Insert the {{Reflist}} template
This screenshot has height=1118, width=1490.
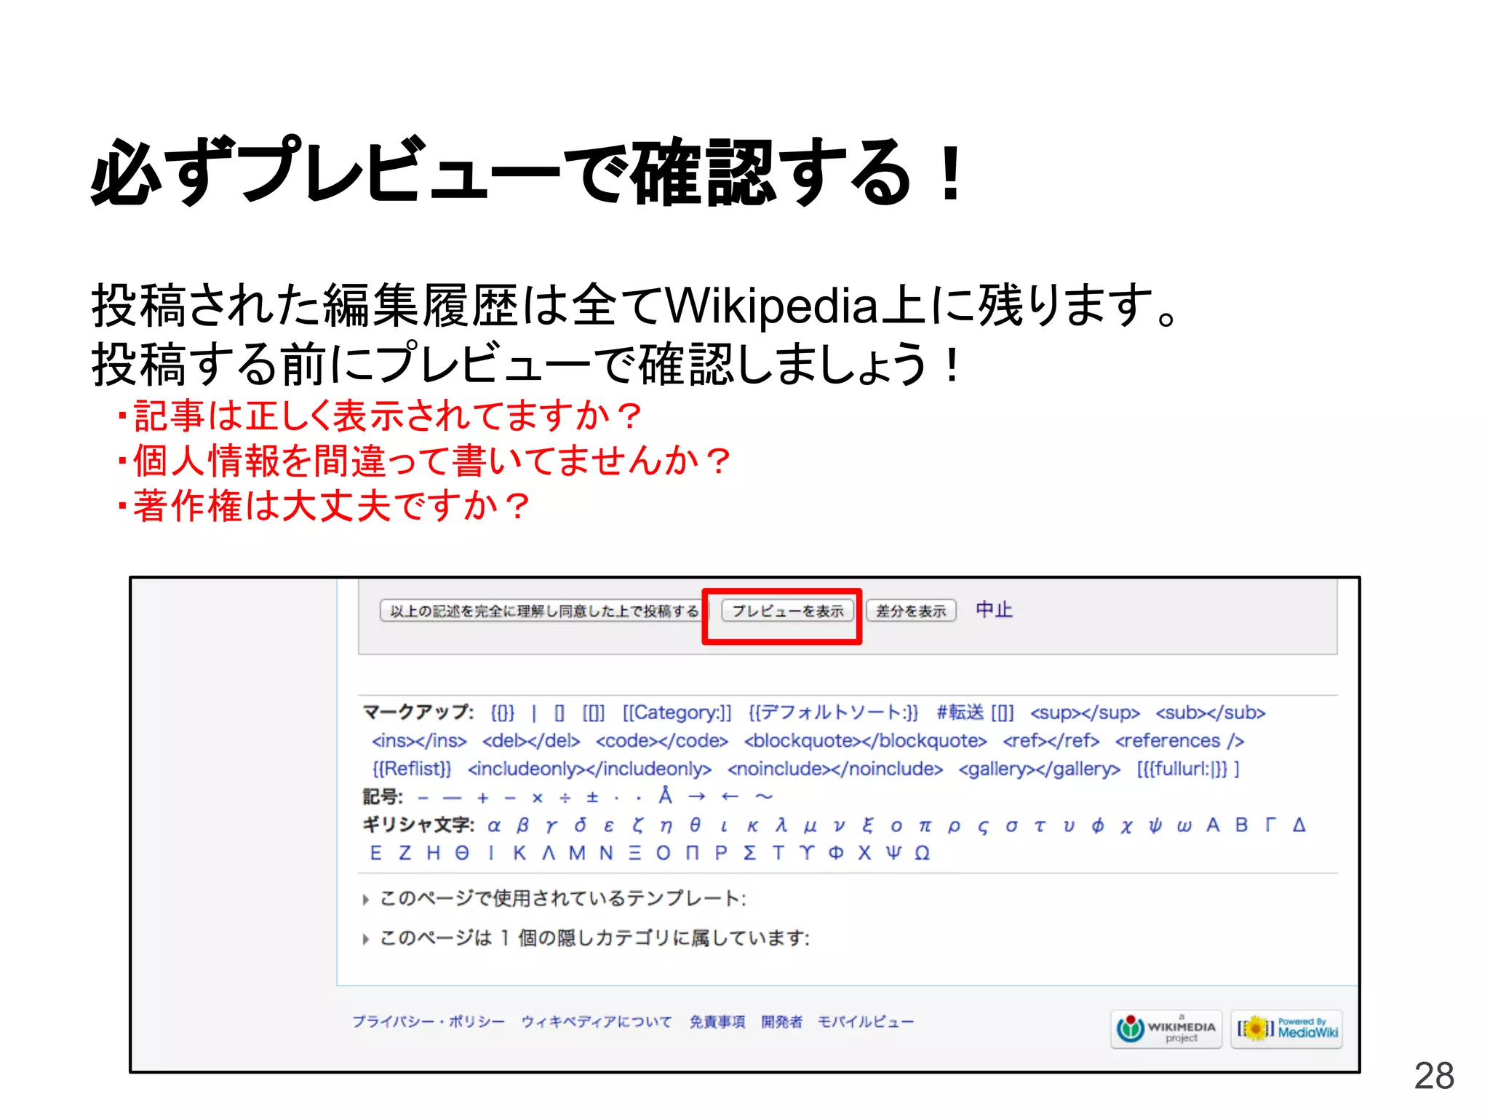tap(412, 769)
